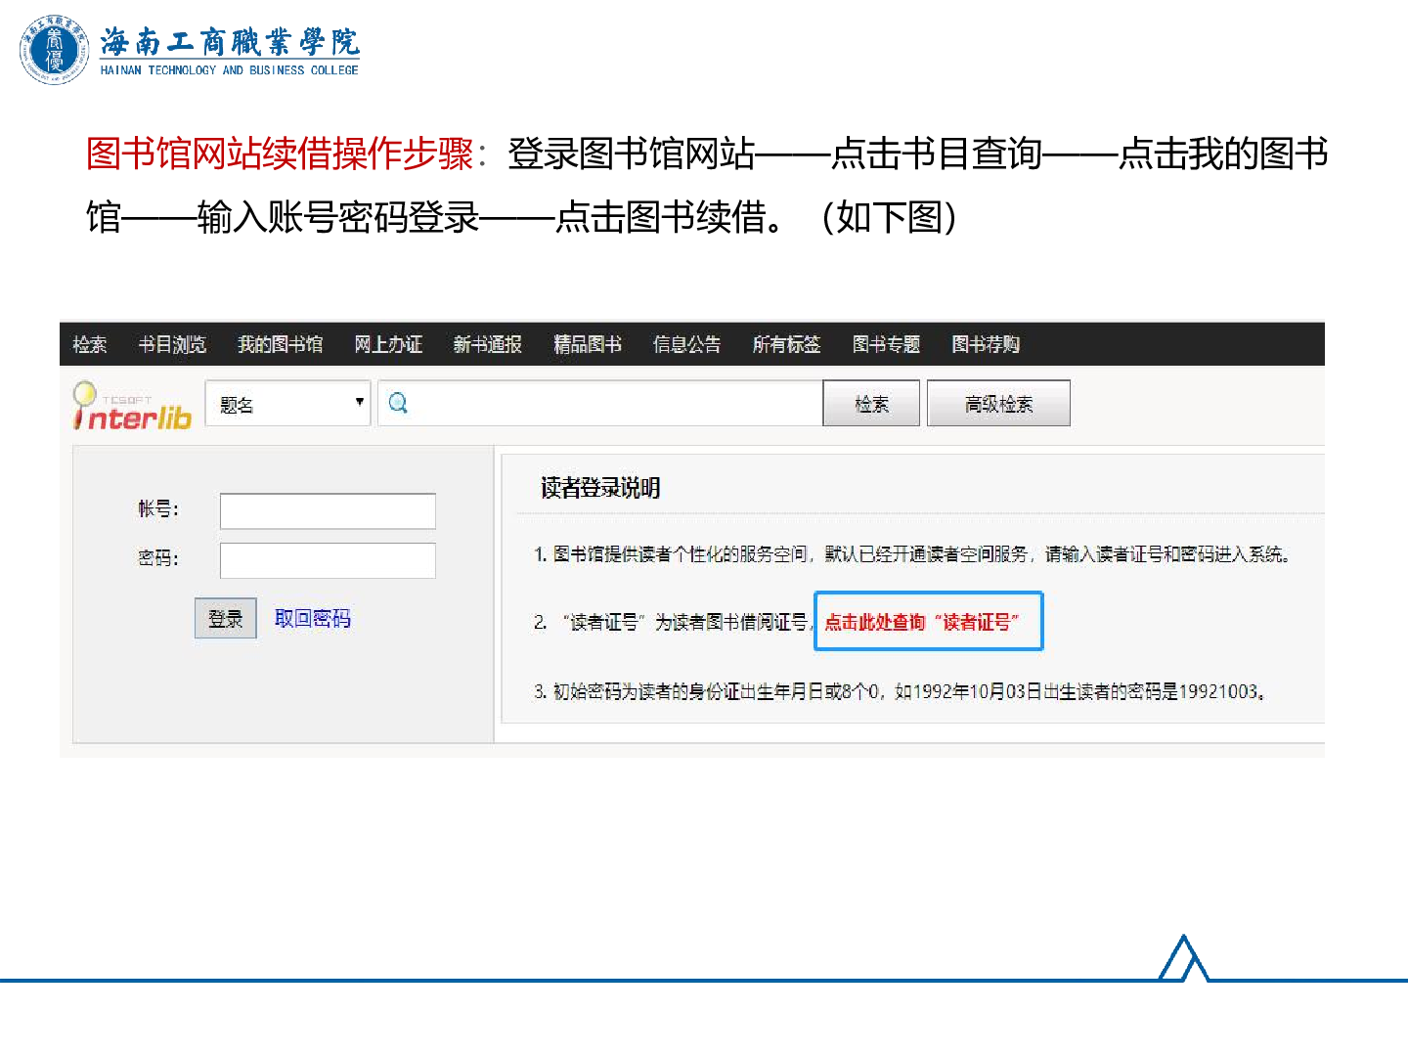The height and width of the screenshot is (1056, 1408).
Task: Open 信息公告 menu item
Action: tap(686, 344)
